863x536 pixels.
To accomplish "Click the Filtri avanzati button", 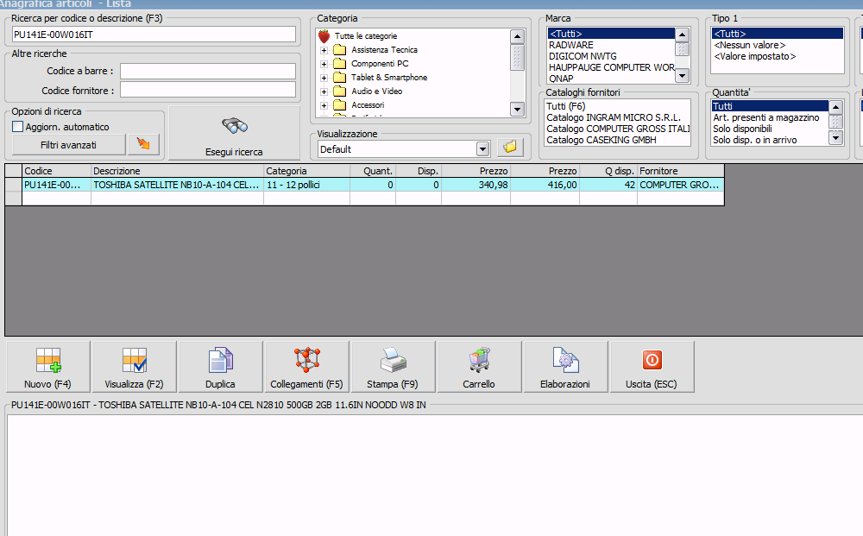I will point(69,145).
